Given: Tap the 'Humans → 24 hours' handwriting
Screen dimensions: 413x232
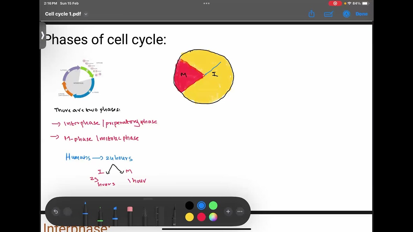Looking at the screenshot, I should click(x=99, y=157).
